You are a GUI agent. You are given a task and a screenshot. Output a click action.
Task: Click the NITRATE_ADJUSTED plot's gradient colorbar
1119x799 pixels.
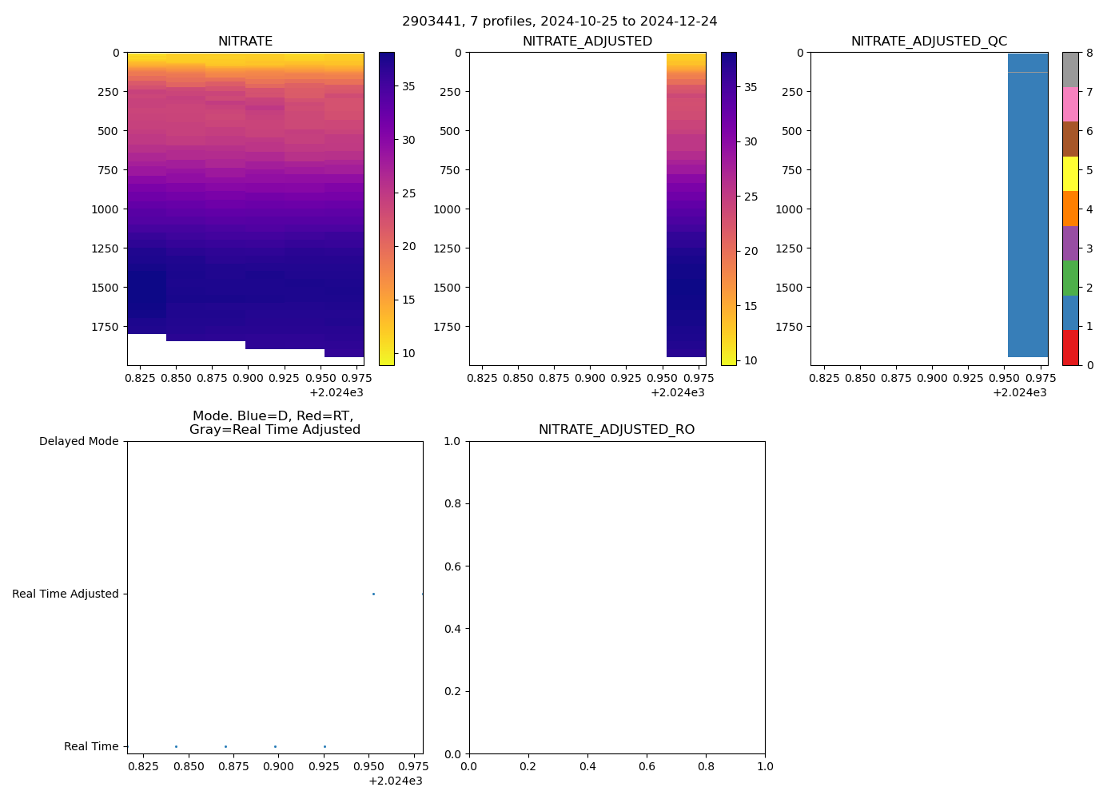coord(728,209)
